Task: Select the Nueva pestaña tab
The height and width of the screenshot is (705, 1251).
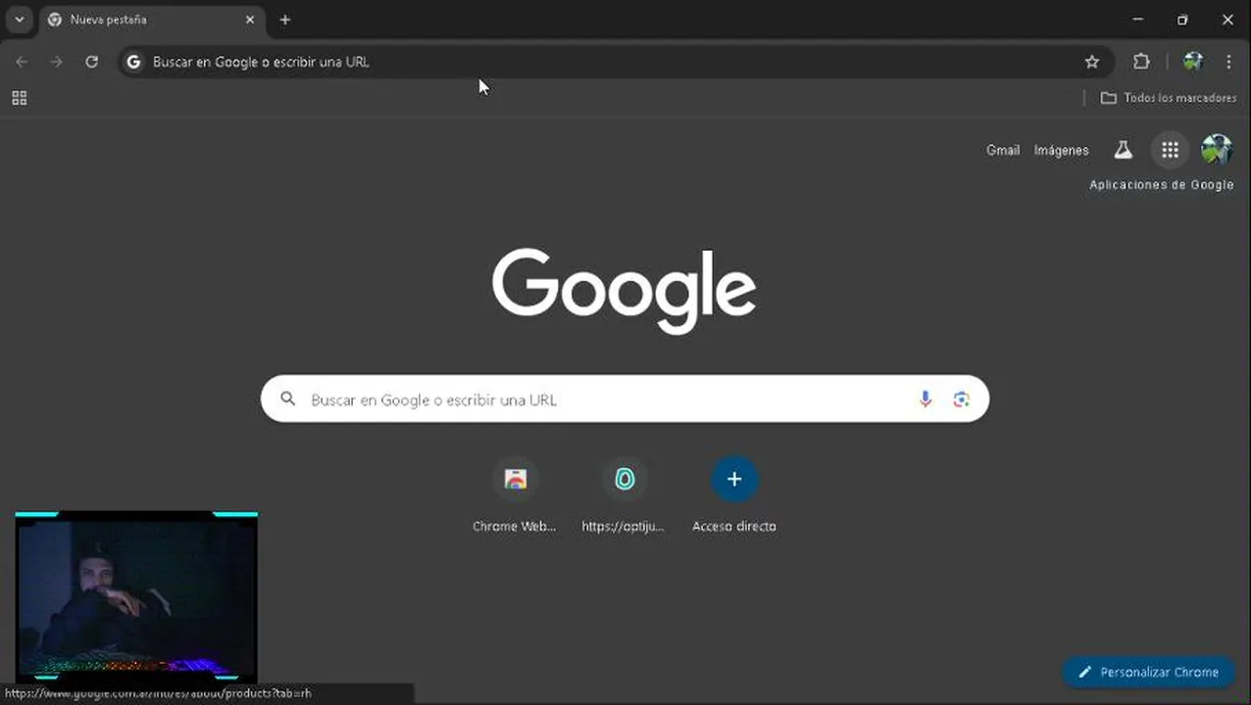Action: [152, 20]
